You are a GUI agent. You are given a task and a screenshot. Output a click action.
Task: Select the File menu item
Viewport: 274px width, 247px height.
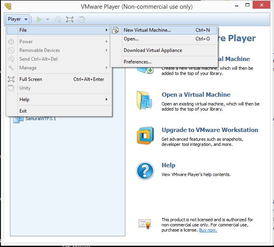[x=59, y=30]
